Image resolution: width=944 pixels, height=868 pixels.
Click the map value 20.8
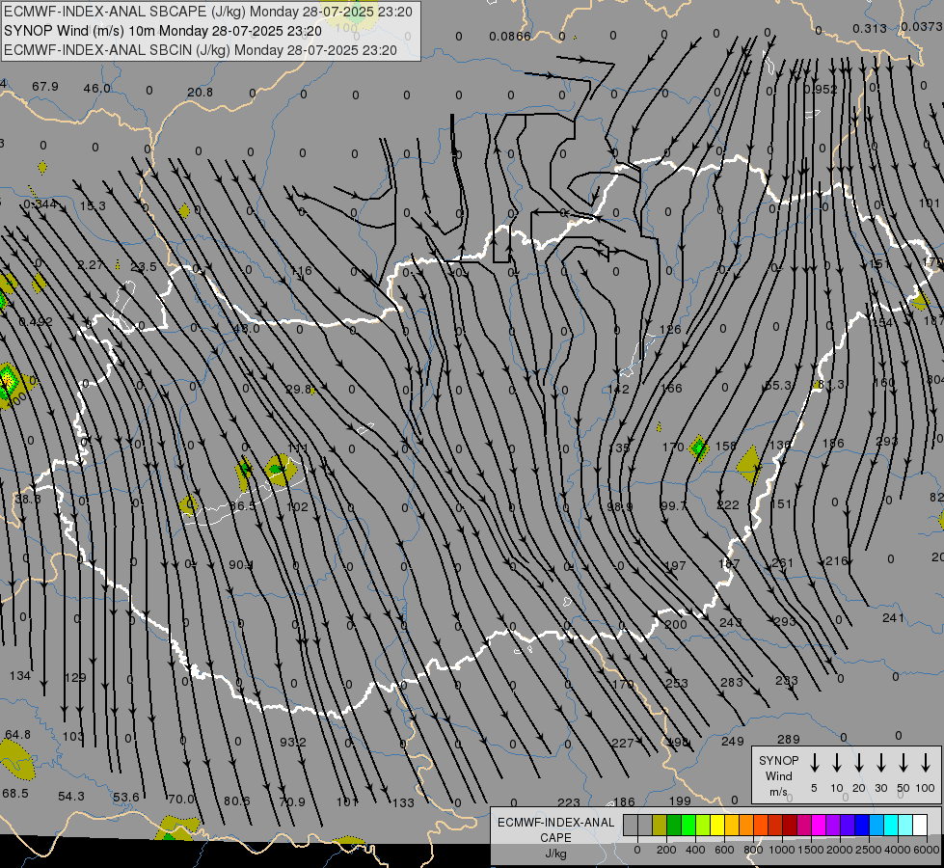200,93
